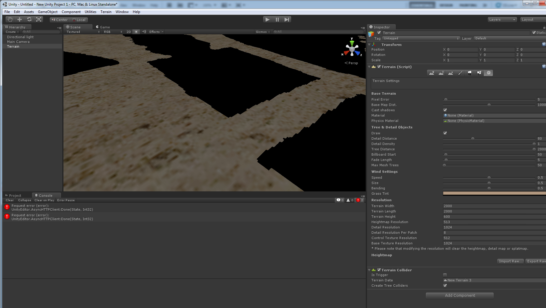Open the Layers dropdown
Screen dimensions: 546x308
502,20
